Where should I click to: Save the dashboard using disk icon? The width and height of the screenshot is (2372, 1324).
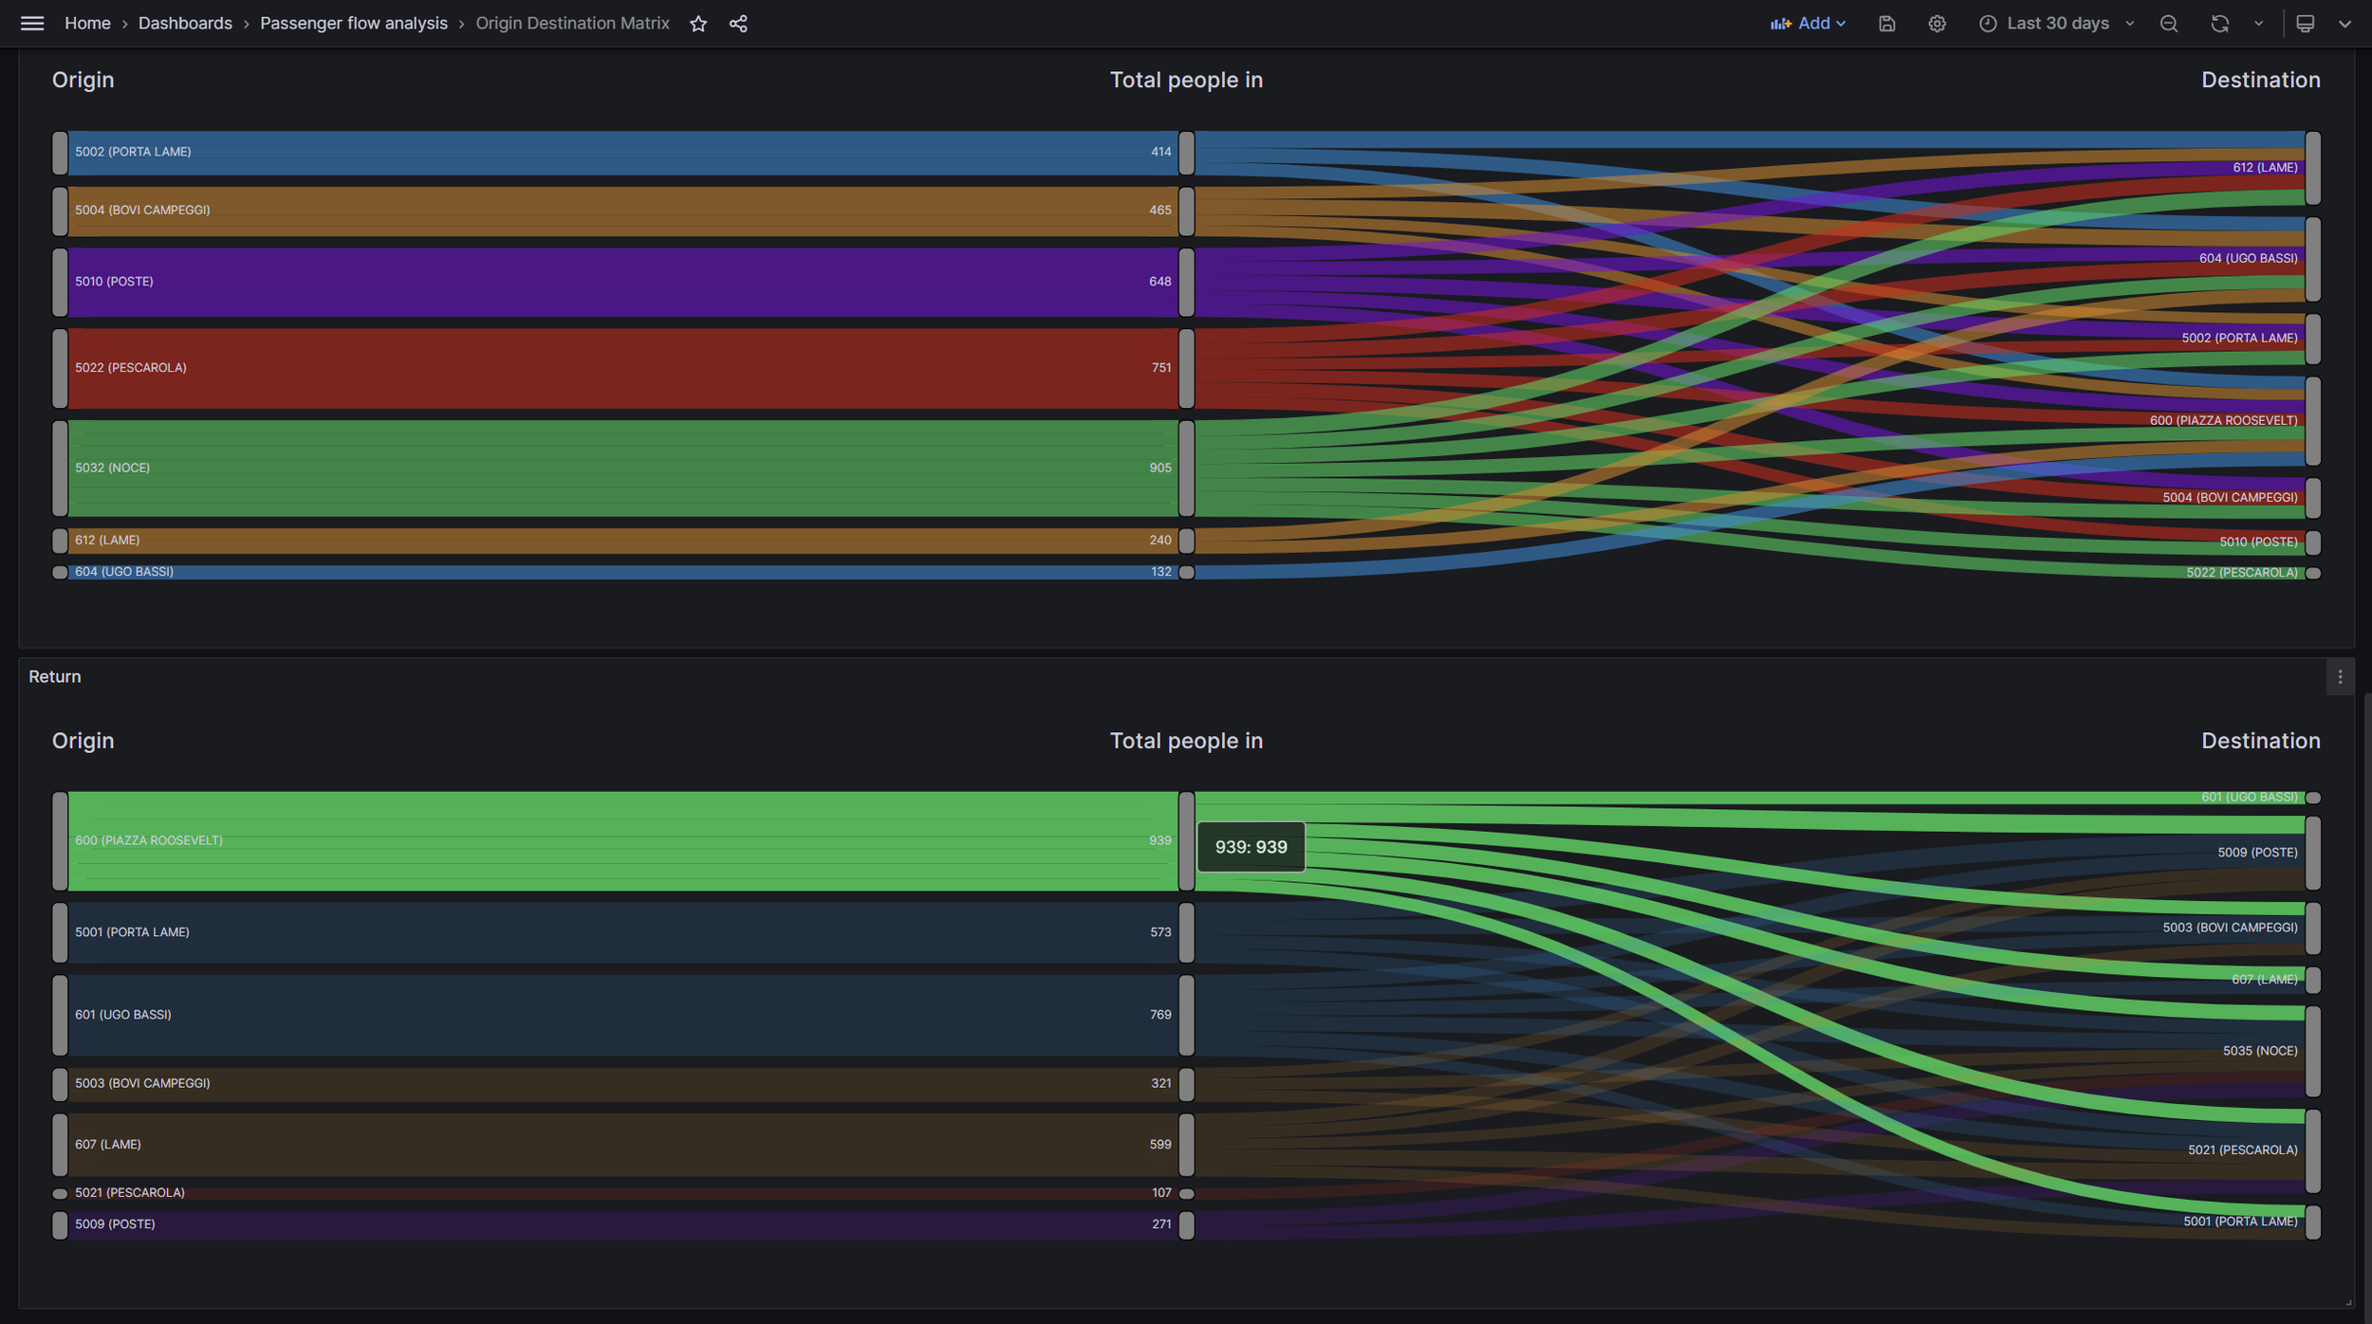(x=1886, y=24)
